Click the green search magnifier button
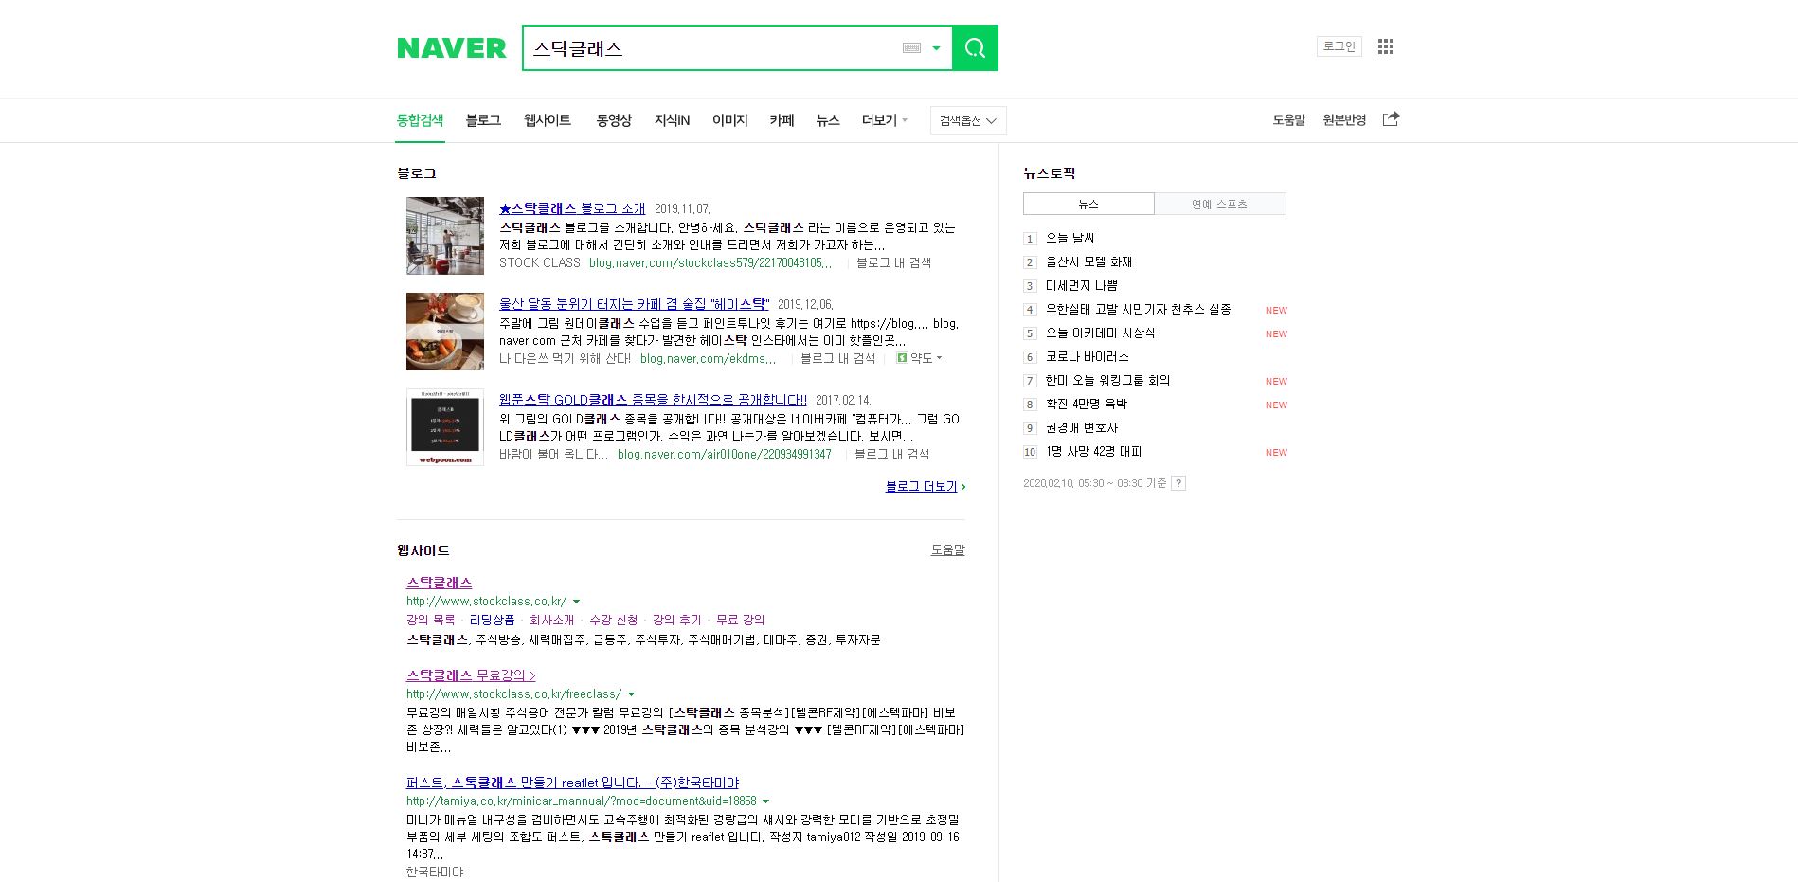 [975, 48]
